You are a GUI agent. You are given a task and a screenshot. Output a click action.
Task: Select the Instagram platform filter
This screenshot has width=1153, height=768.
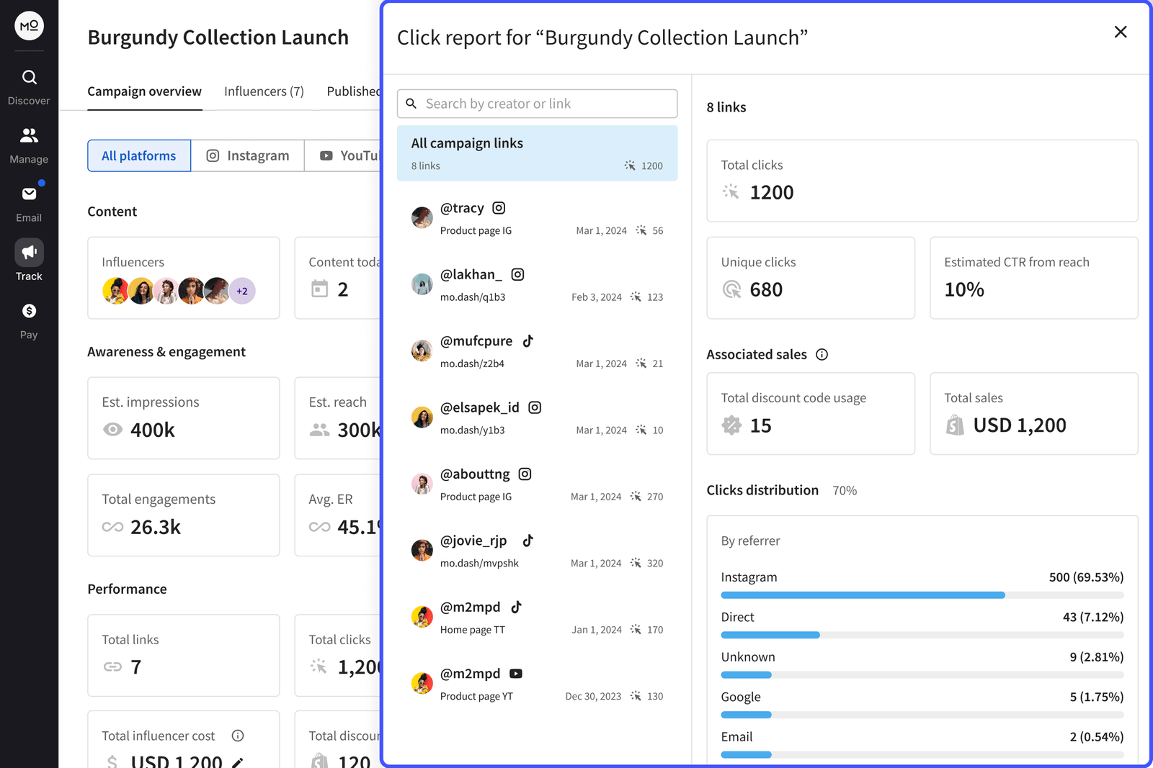(247, 155)
